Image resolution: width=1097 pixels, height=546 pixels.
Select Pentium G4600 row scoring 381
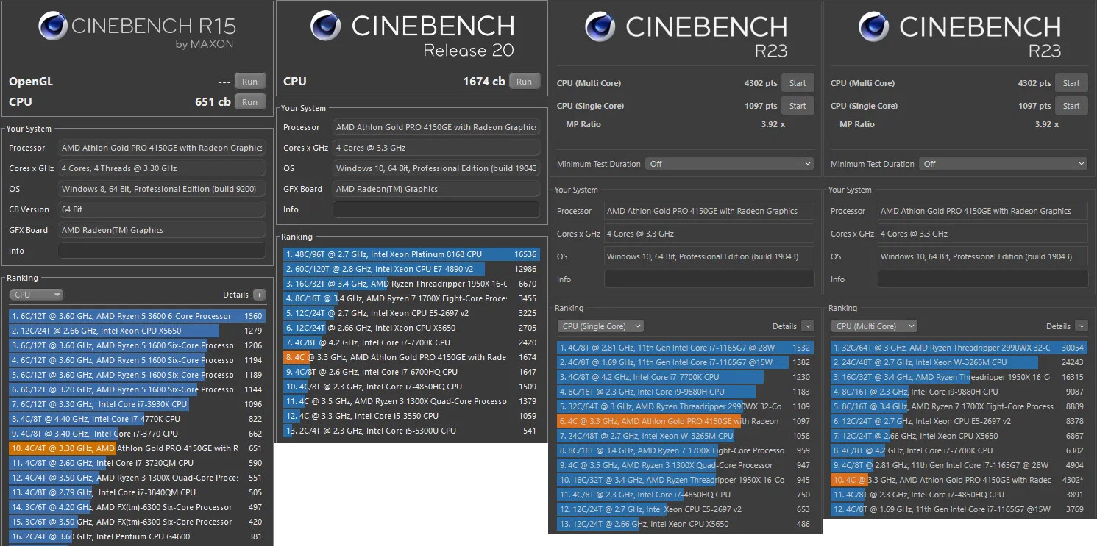138,536
